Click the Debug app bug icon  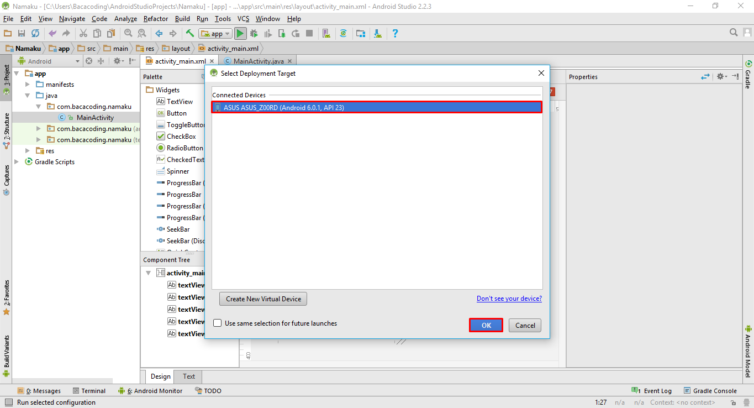254,33
